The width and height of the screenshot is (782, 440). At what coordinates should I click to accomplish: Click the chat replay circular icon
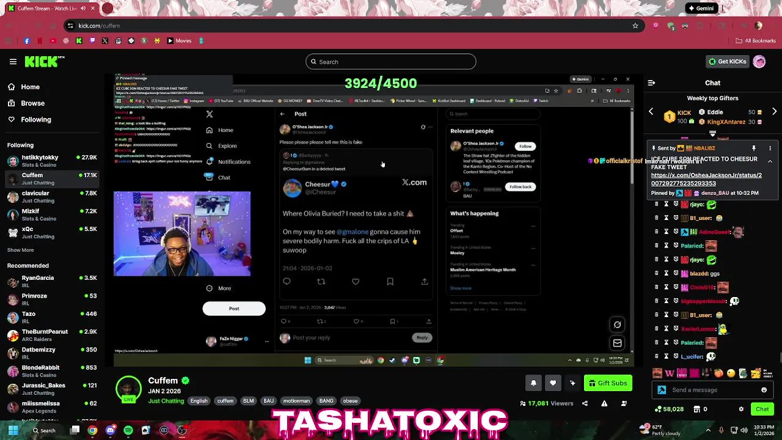click(x=617, y=324)
